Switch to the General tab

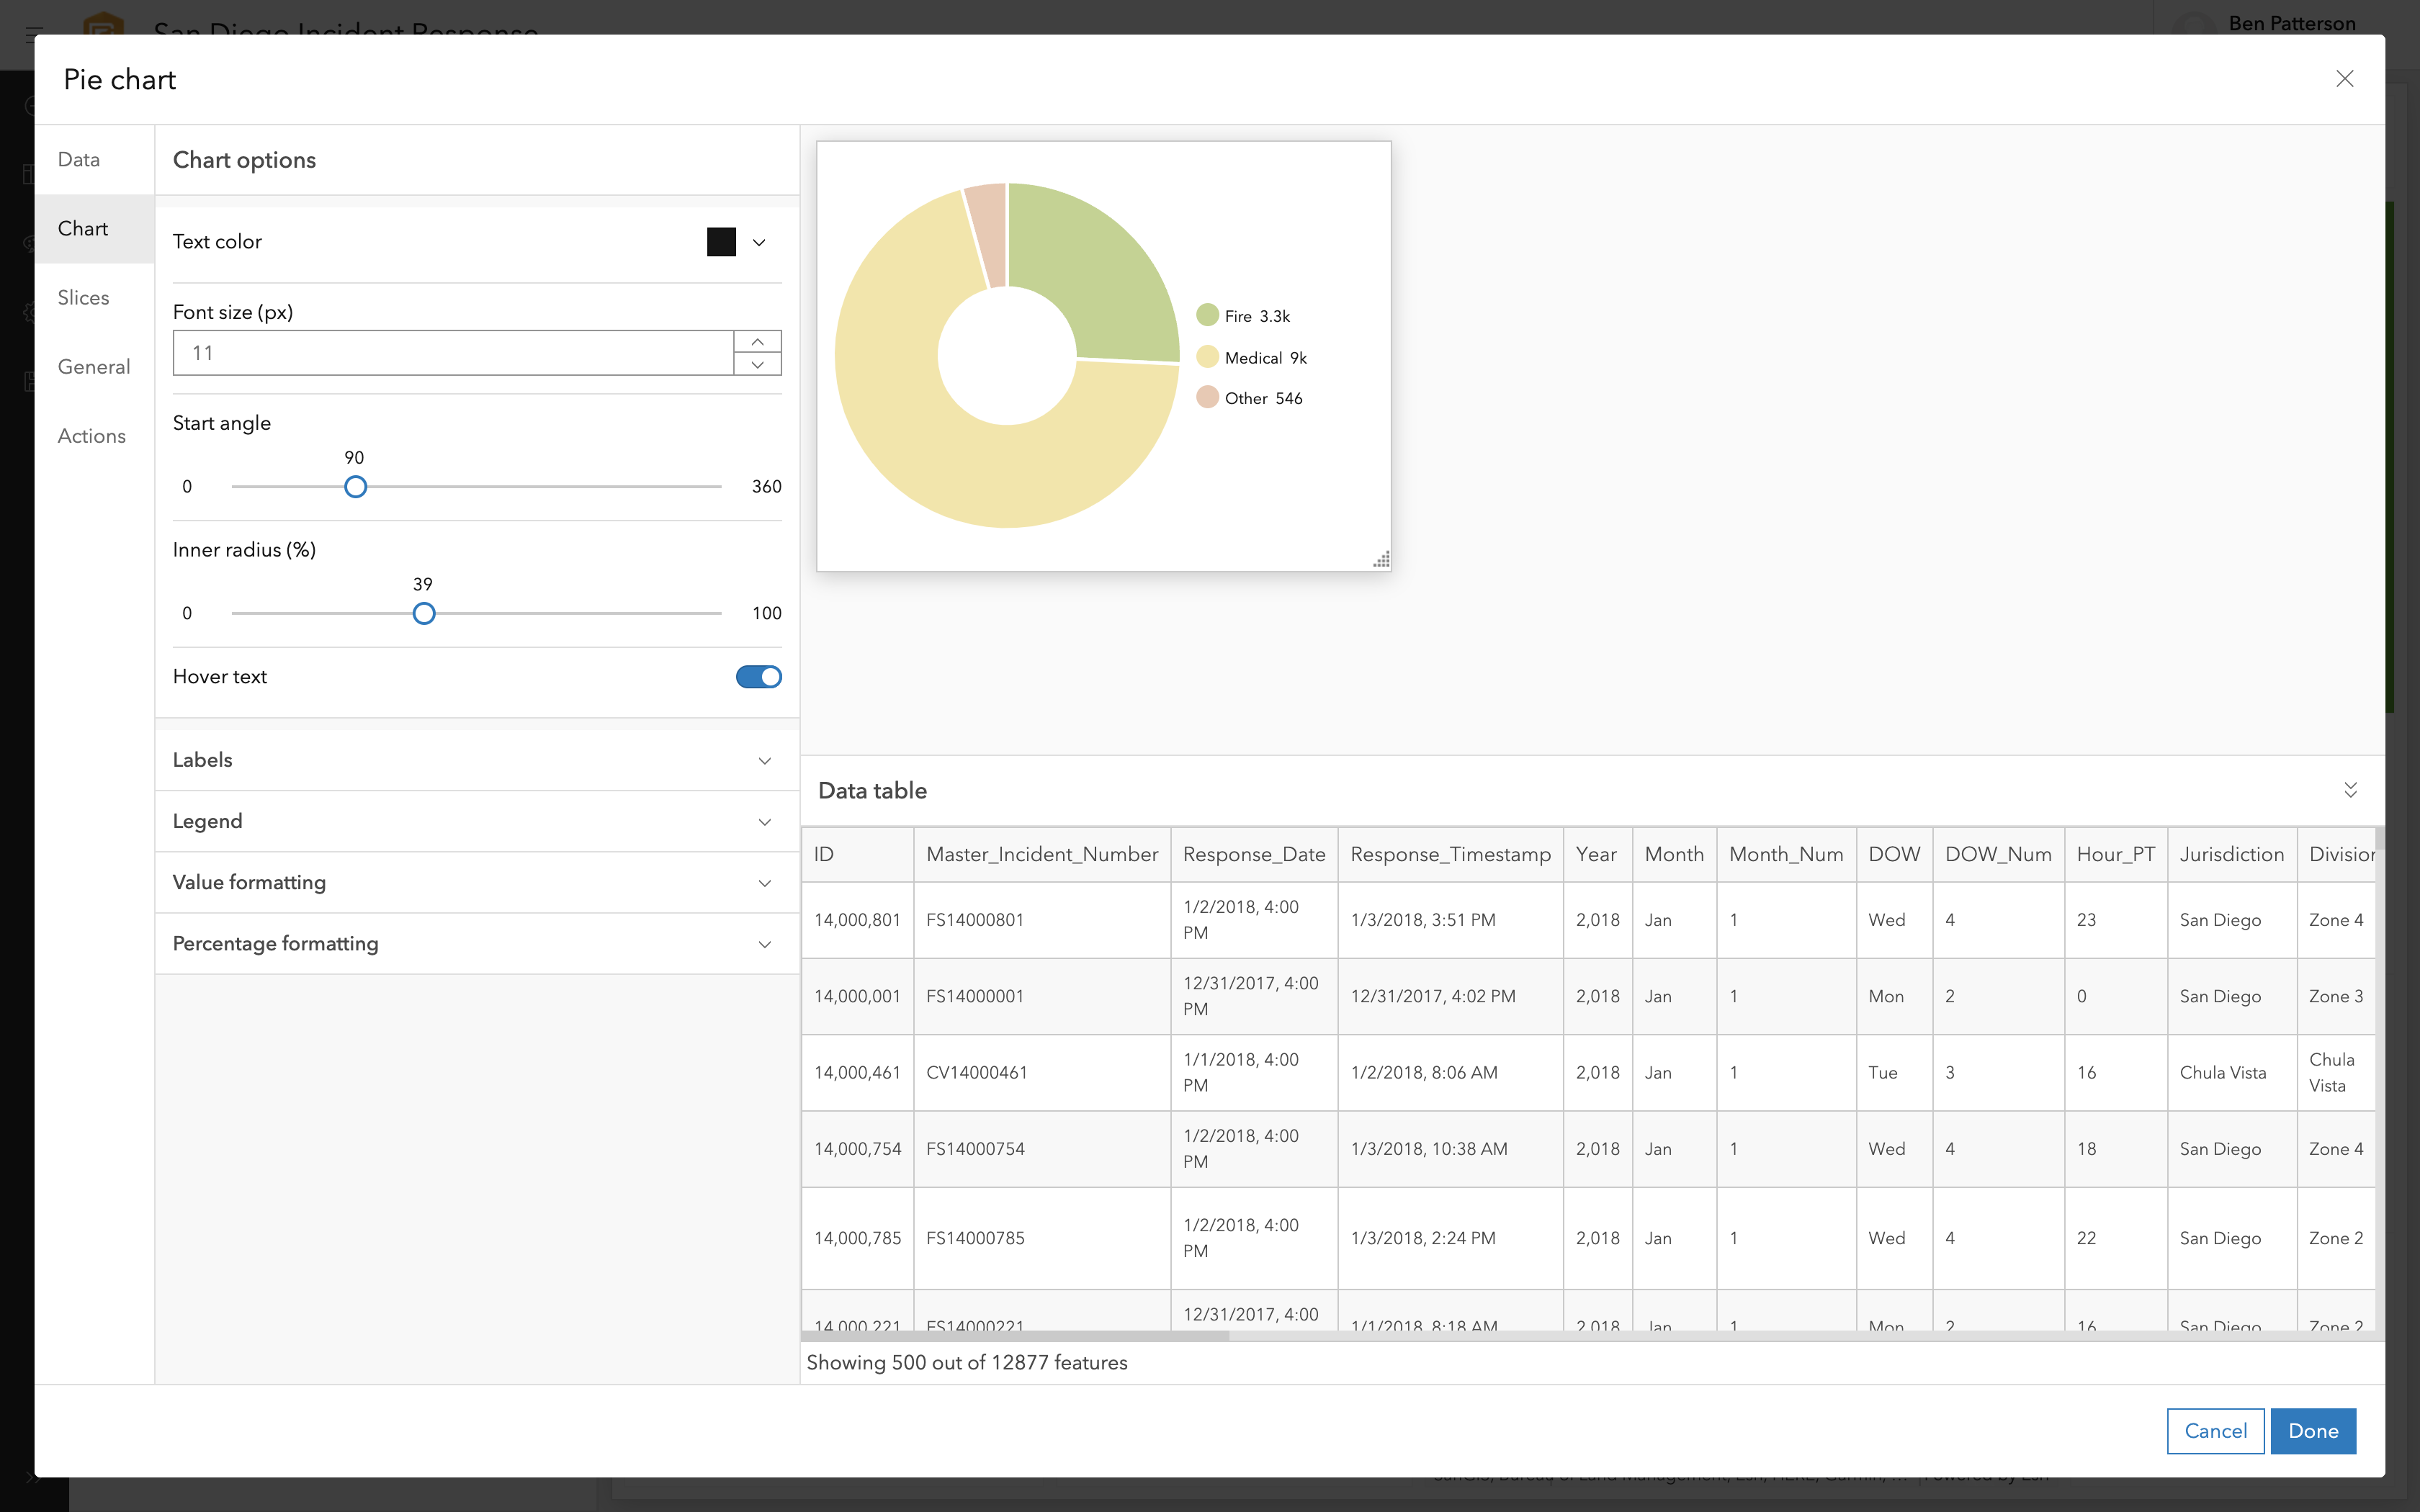[x=94, y=367]
